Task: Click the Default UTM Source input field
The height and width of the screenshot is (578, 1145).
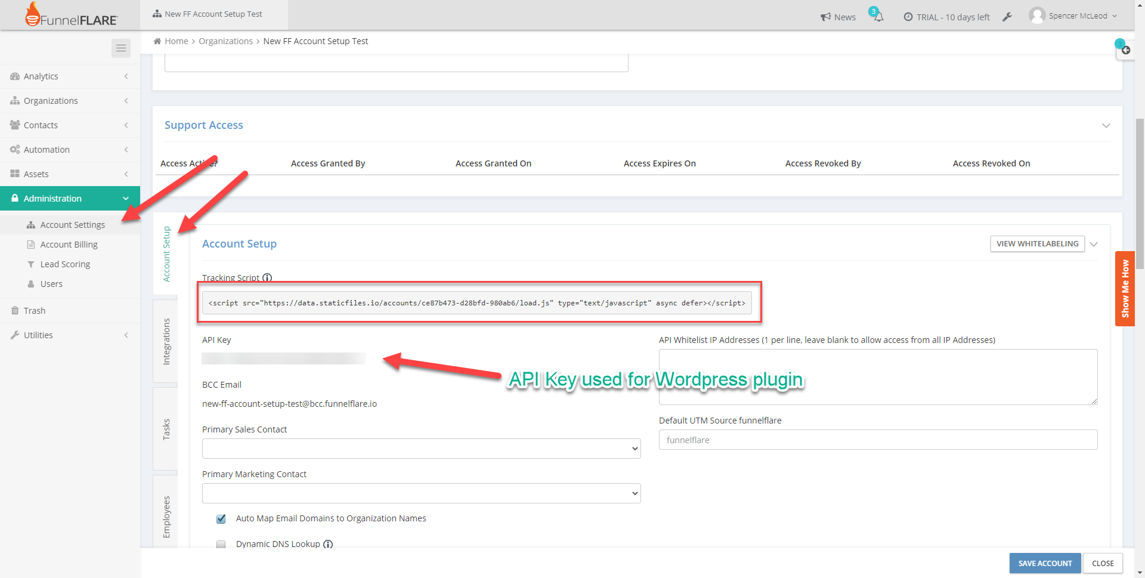Action: click(878, 440)
